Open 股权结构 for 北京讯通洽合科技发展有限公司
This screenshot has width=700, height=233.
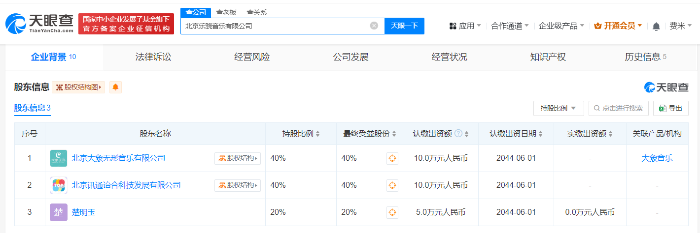point(238,185)
